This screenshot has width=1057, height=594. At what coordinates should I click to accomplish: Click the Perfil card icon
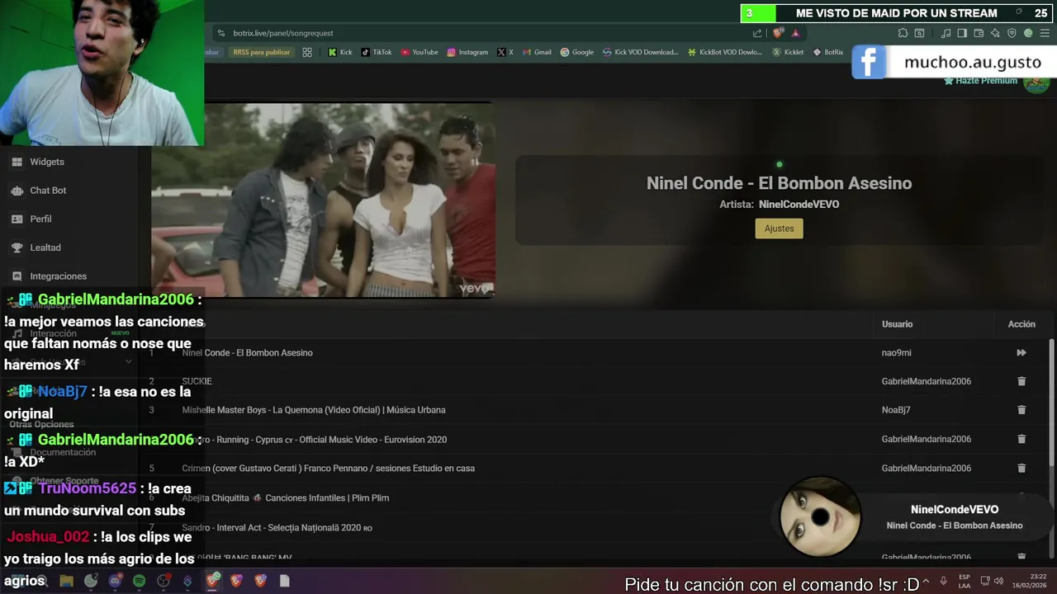[17, 219]
